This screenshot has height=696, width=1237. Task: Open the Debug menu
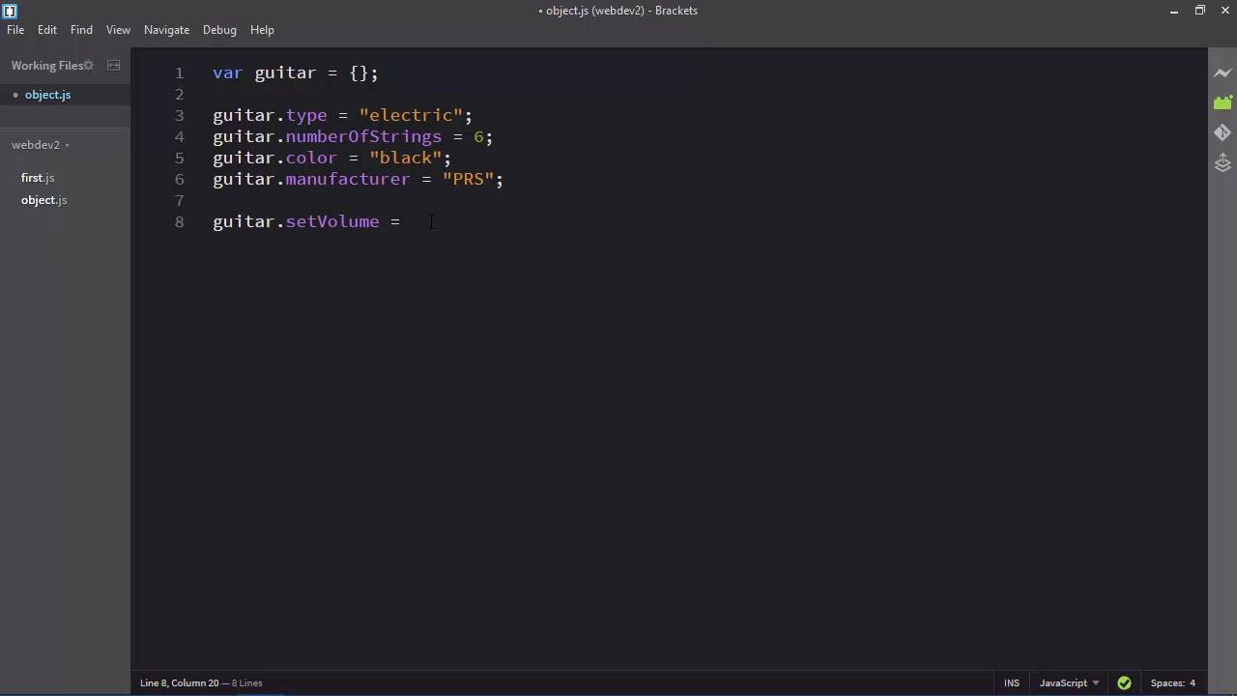tap(219, 30)
